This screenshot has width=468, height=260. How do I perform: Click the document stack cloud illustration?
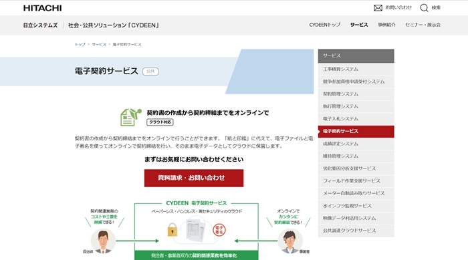[196, 230]
